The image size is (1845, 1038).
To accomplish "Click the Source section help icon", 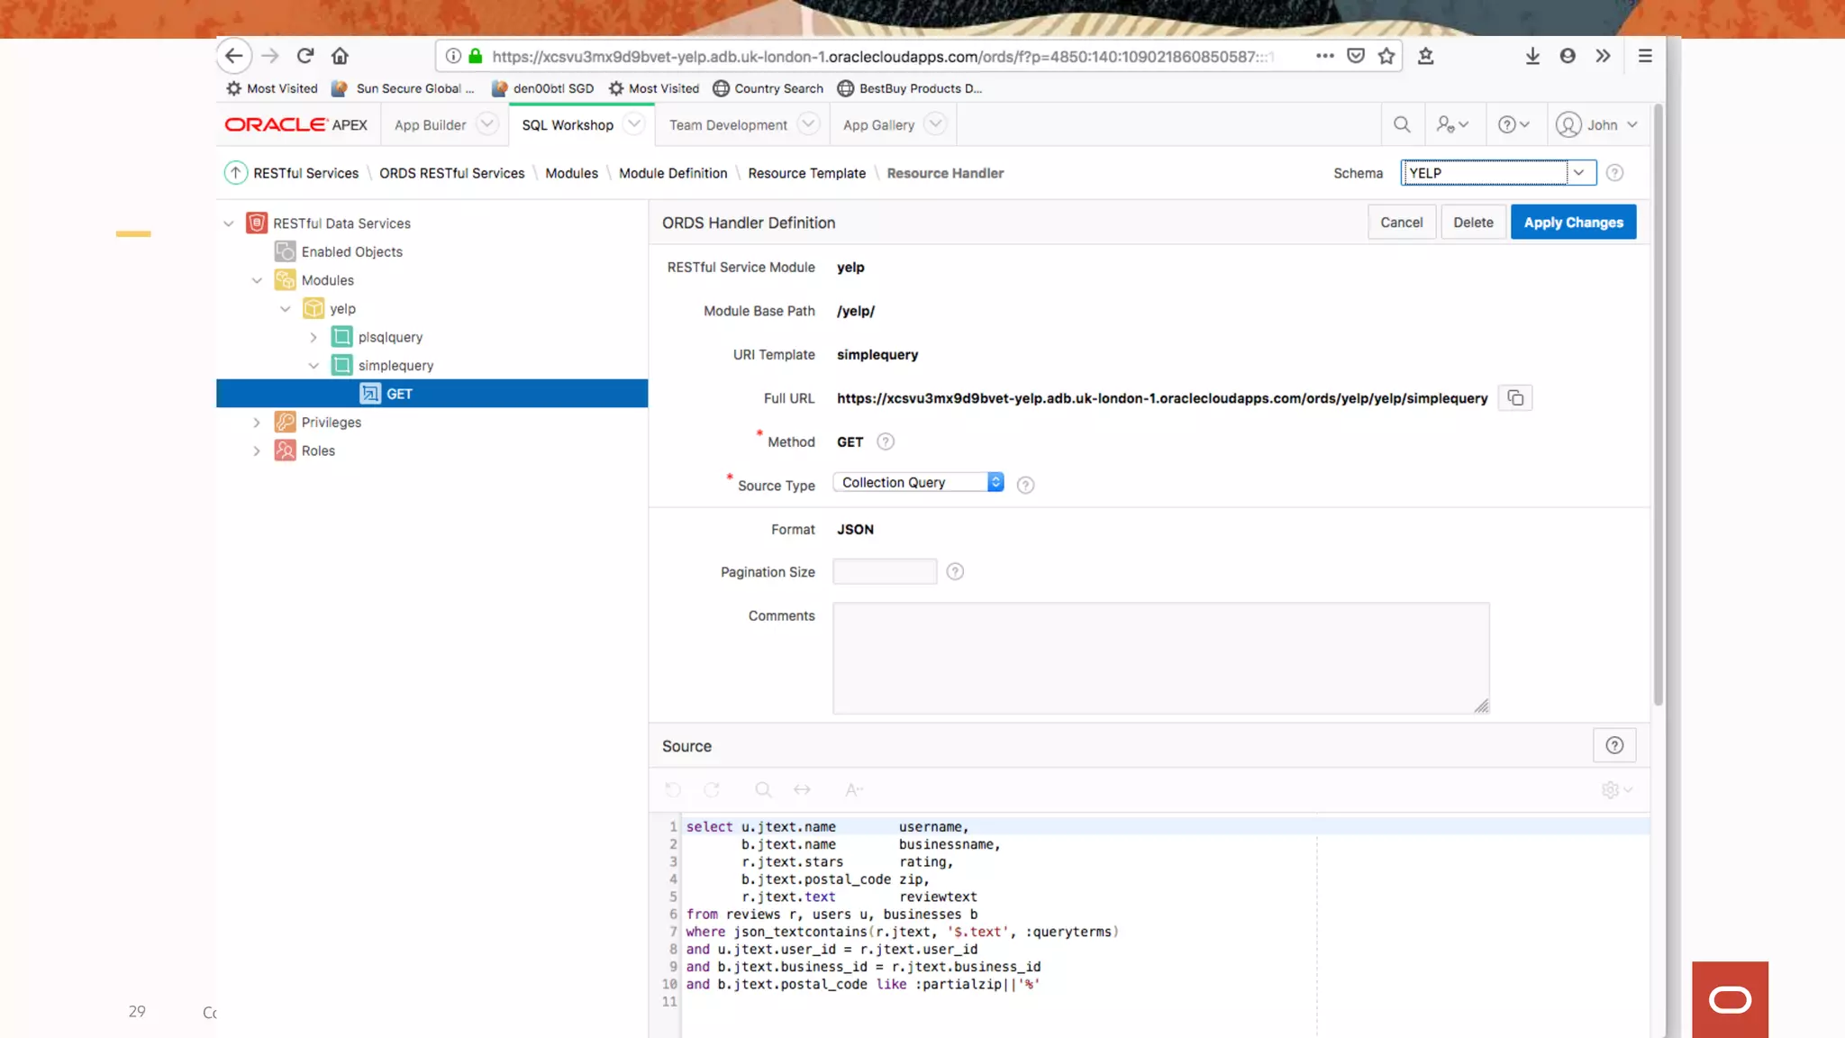I will click(1614, 746).
